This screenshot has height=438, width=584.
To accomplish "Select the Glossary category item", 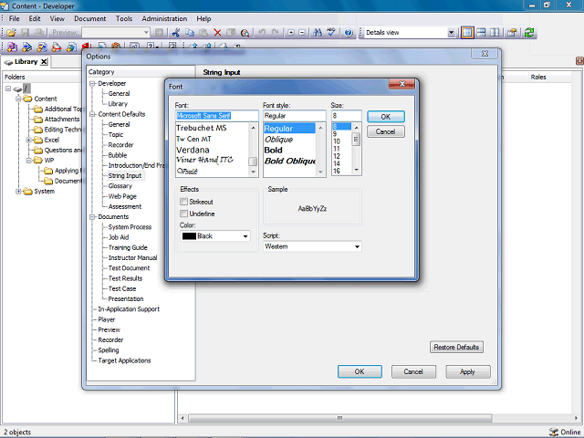I will [x=120, y=186].
